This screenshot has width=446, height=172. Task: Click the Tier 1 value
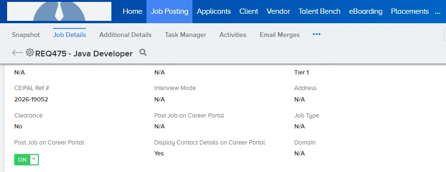tap(301, 72)
